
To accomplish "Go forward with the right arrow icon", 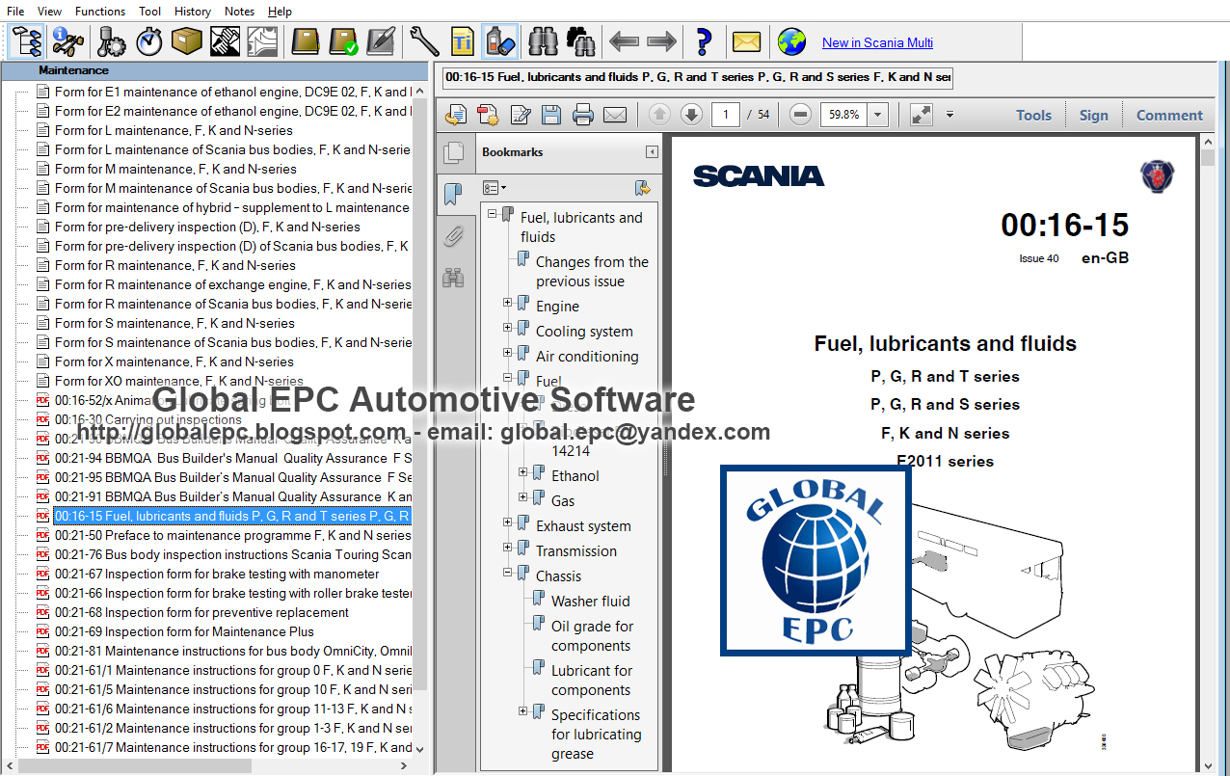I will tap(661, 42).
